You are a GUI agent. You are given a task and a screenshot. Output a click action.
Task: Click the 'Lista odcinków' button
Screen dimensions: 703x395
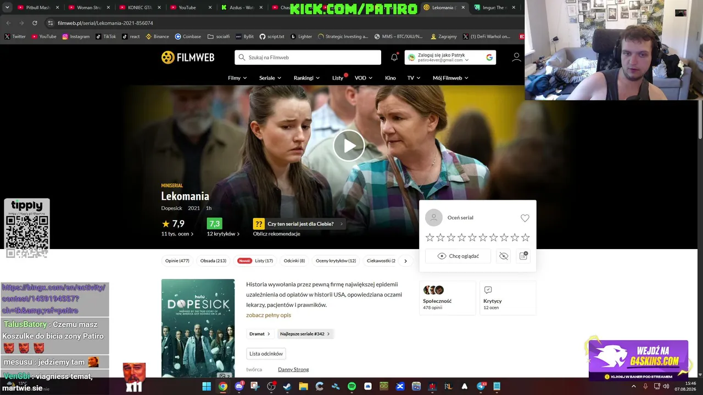(266, 354)
